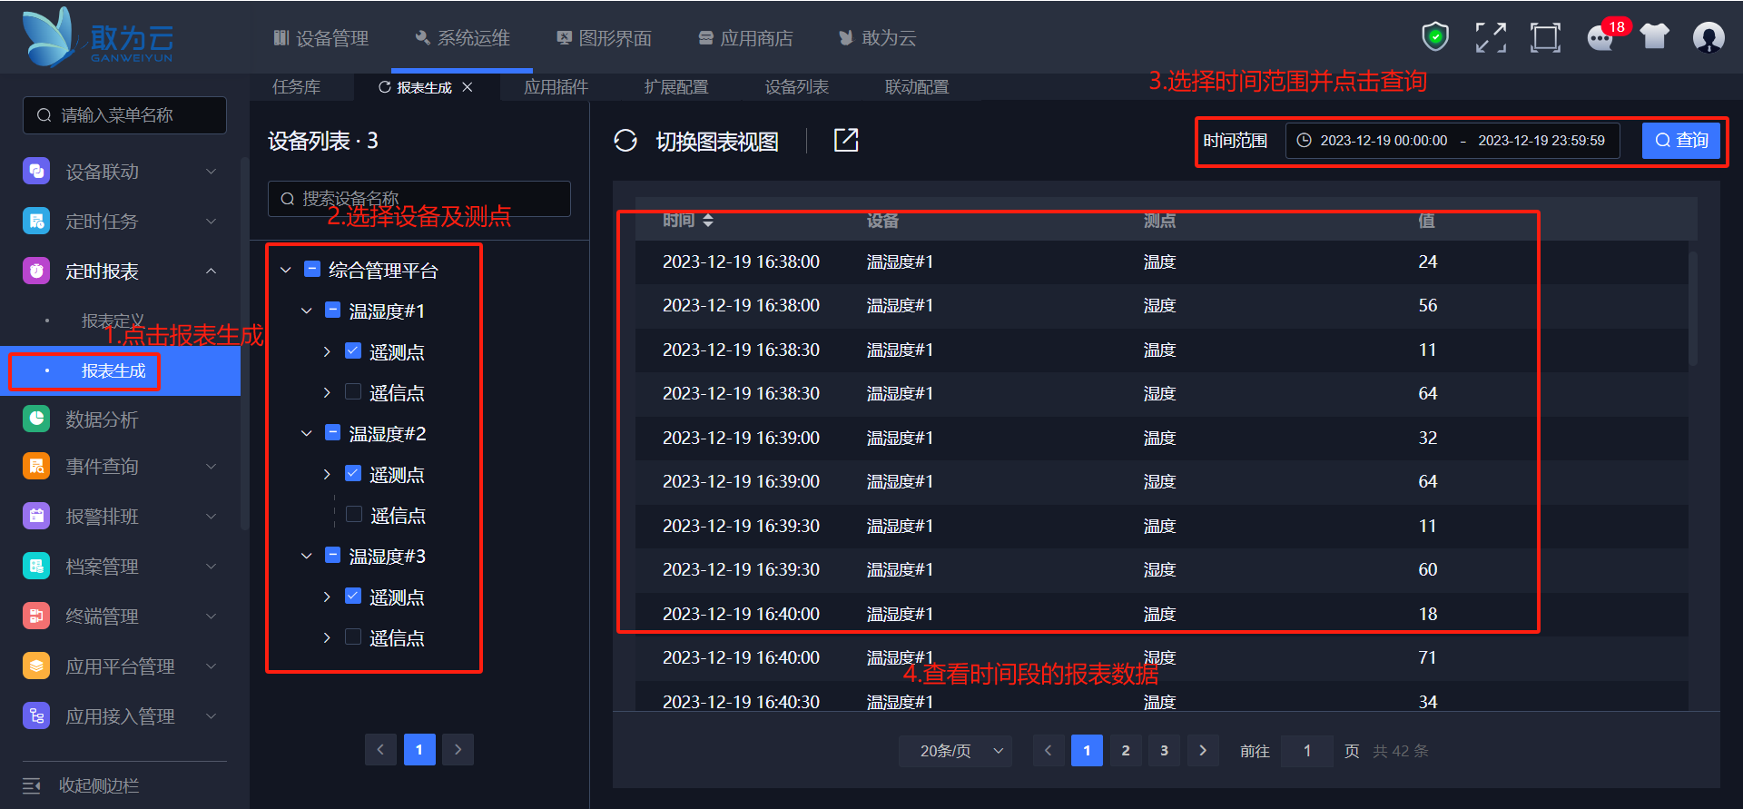Close the 报表生成 tab

(468, 87)
